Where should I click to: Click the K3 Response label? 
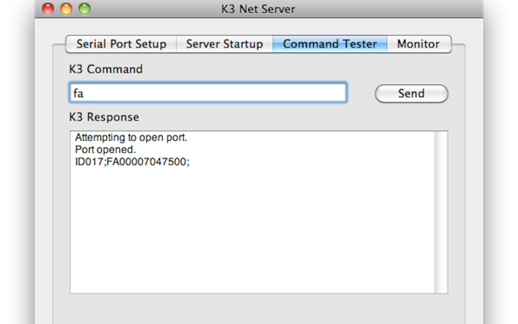pyautogui.click(x=104, y=117)
